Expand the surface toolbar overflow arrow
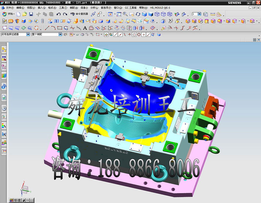The image size is (261, 203). pos(41,29)
